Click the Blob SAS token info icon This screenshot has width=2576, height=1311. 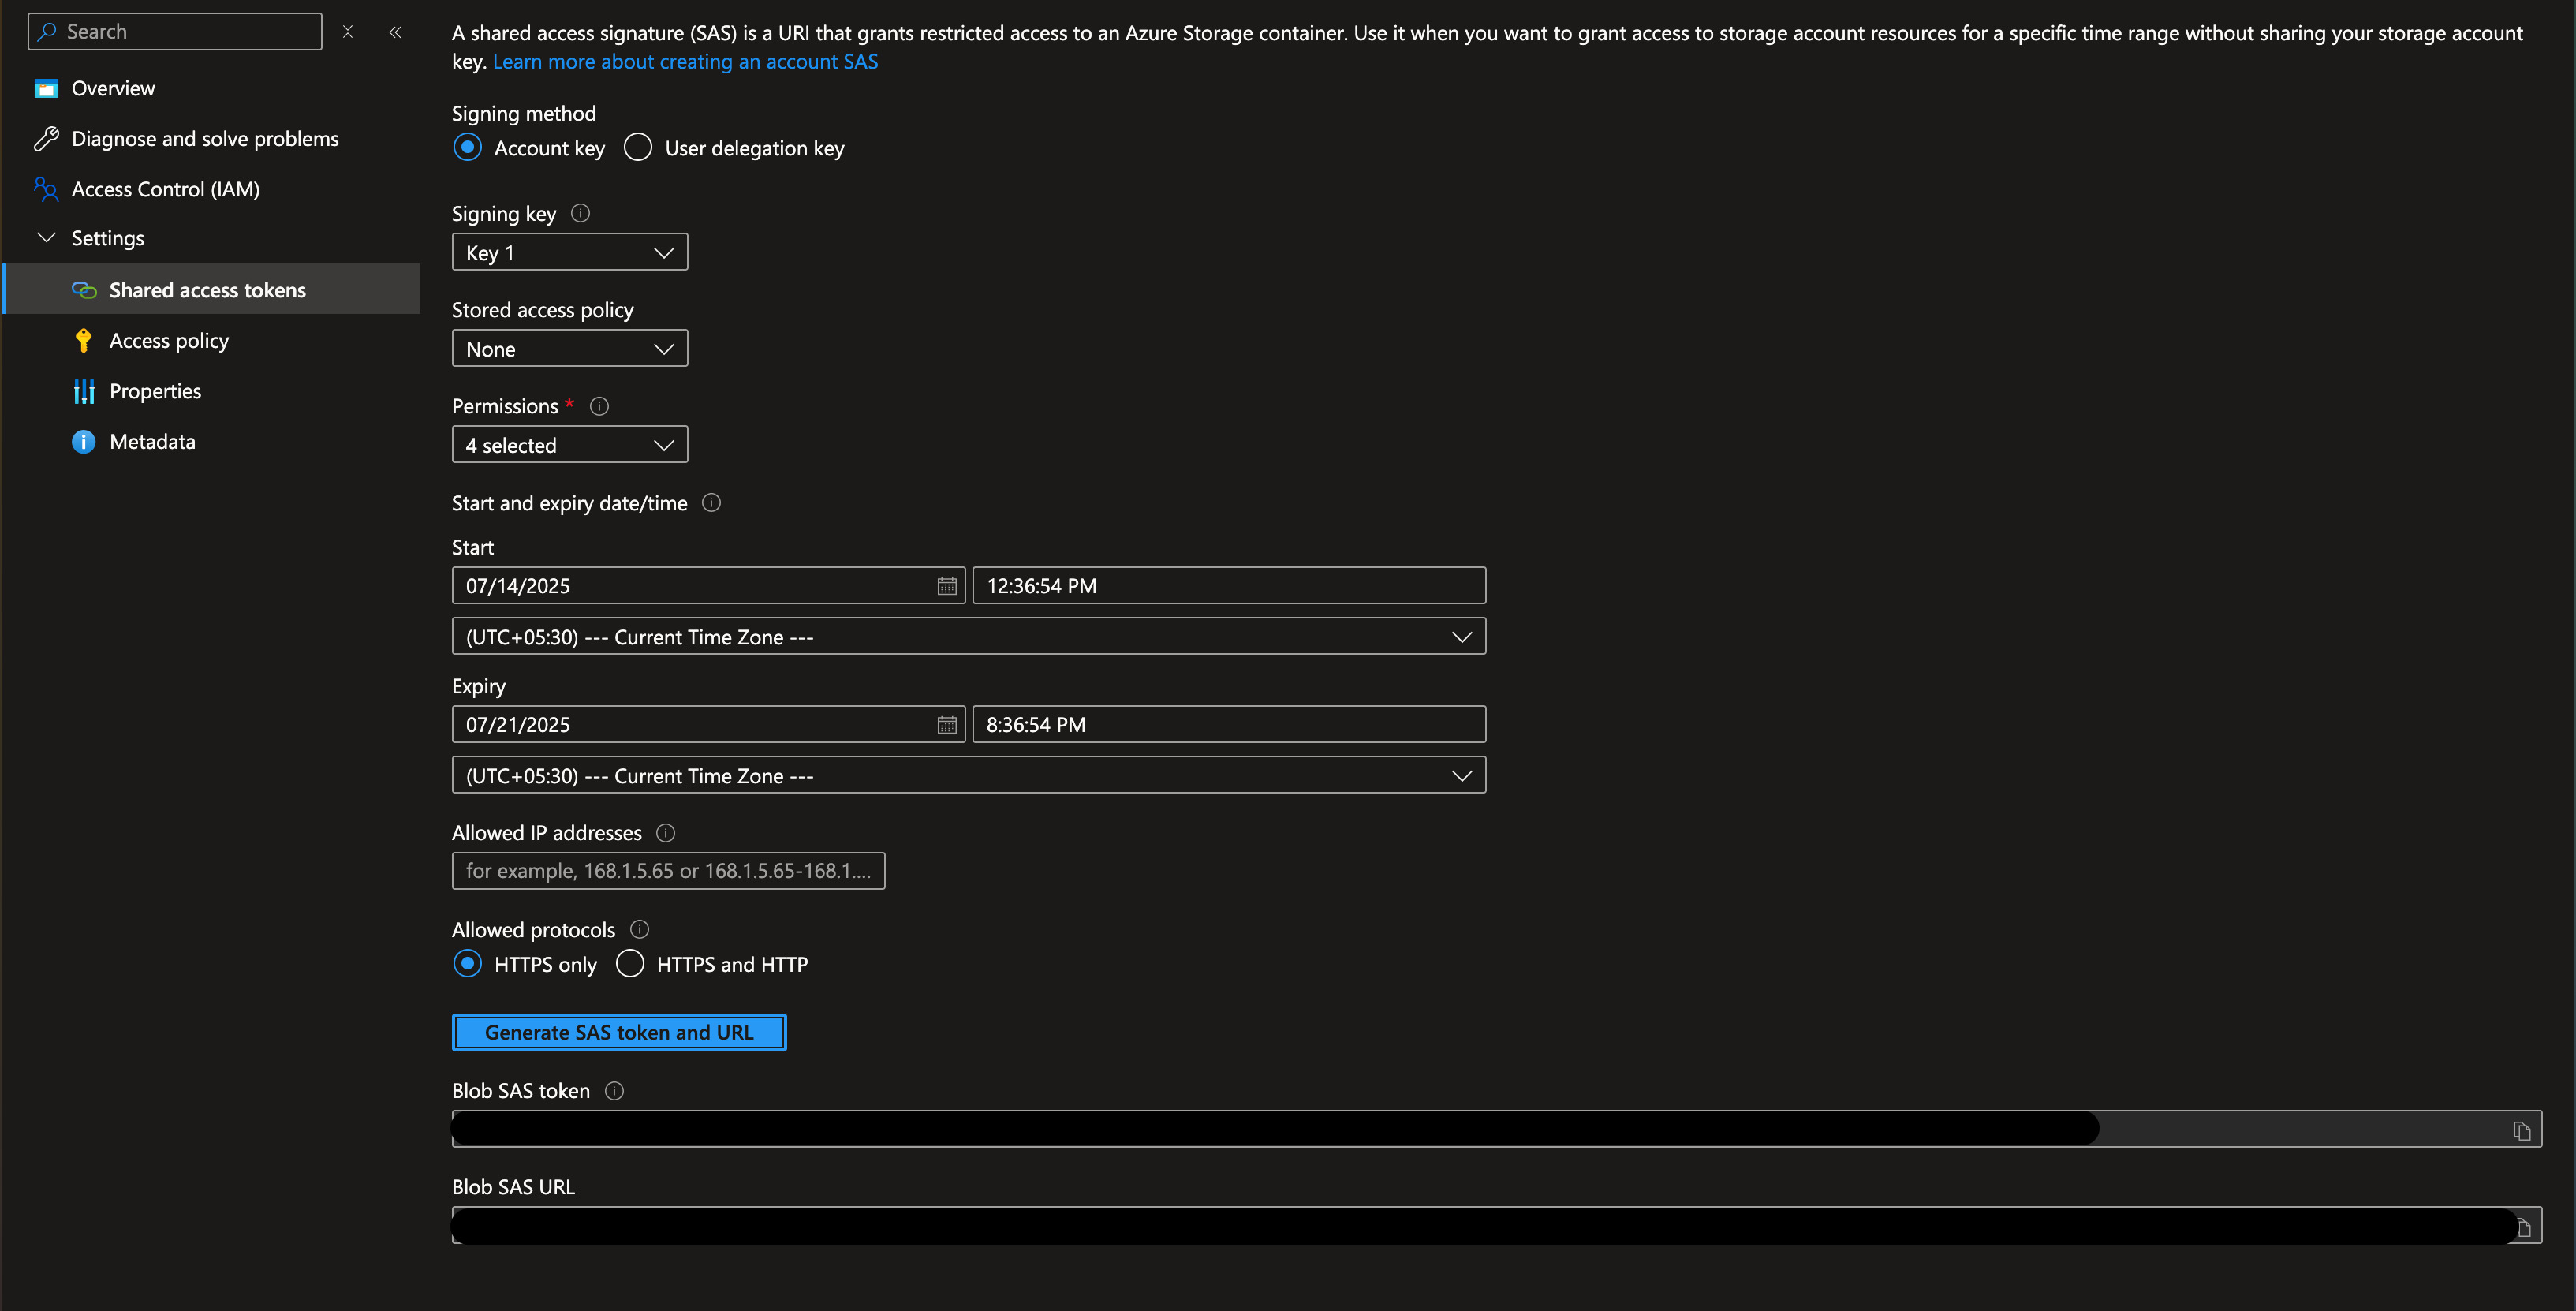615,1091
